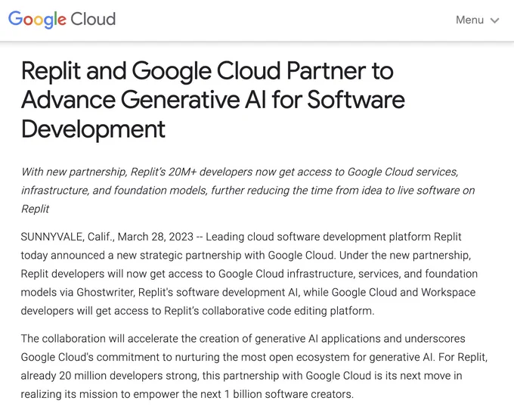Click the italic line 'infrastructure, and foundation models'
The width and height of the screenshot is (514, 416).
tap(248, 191)
